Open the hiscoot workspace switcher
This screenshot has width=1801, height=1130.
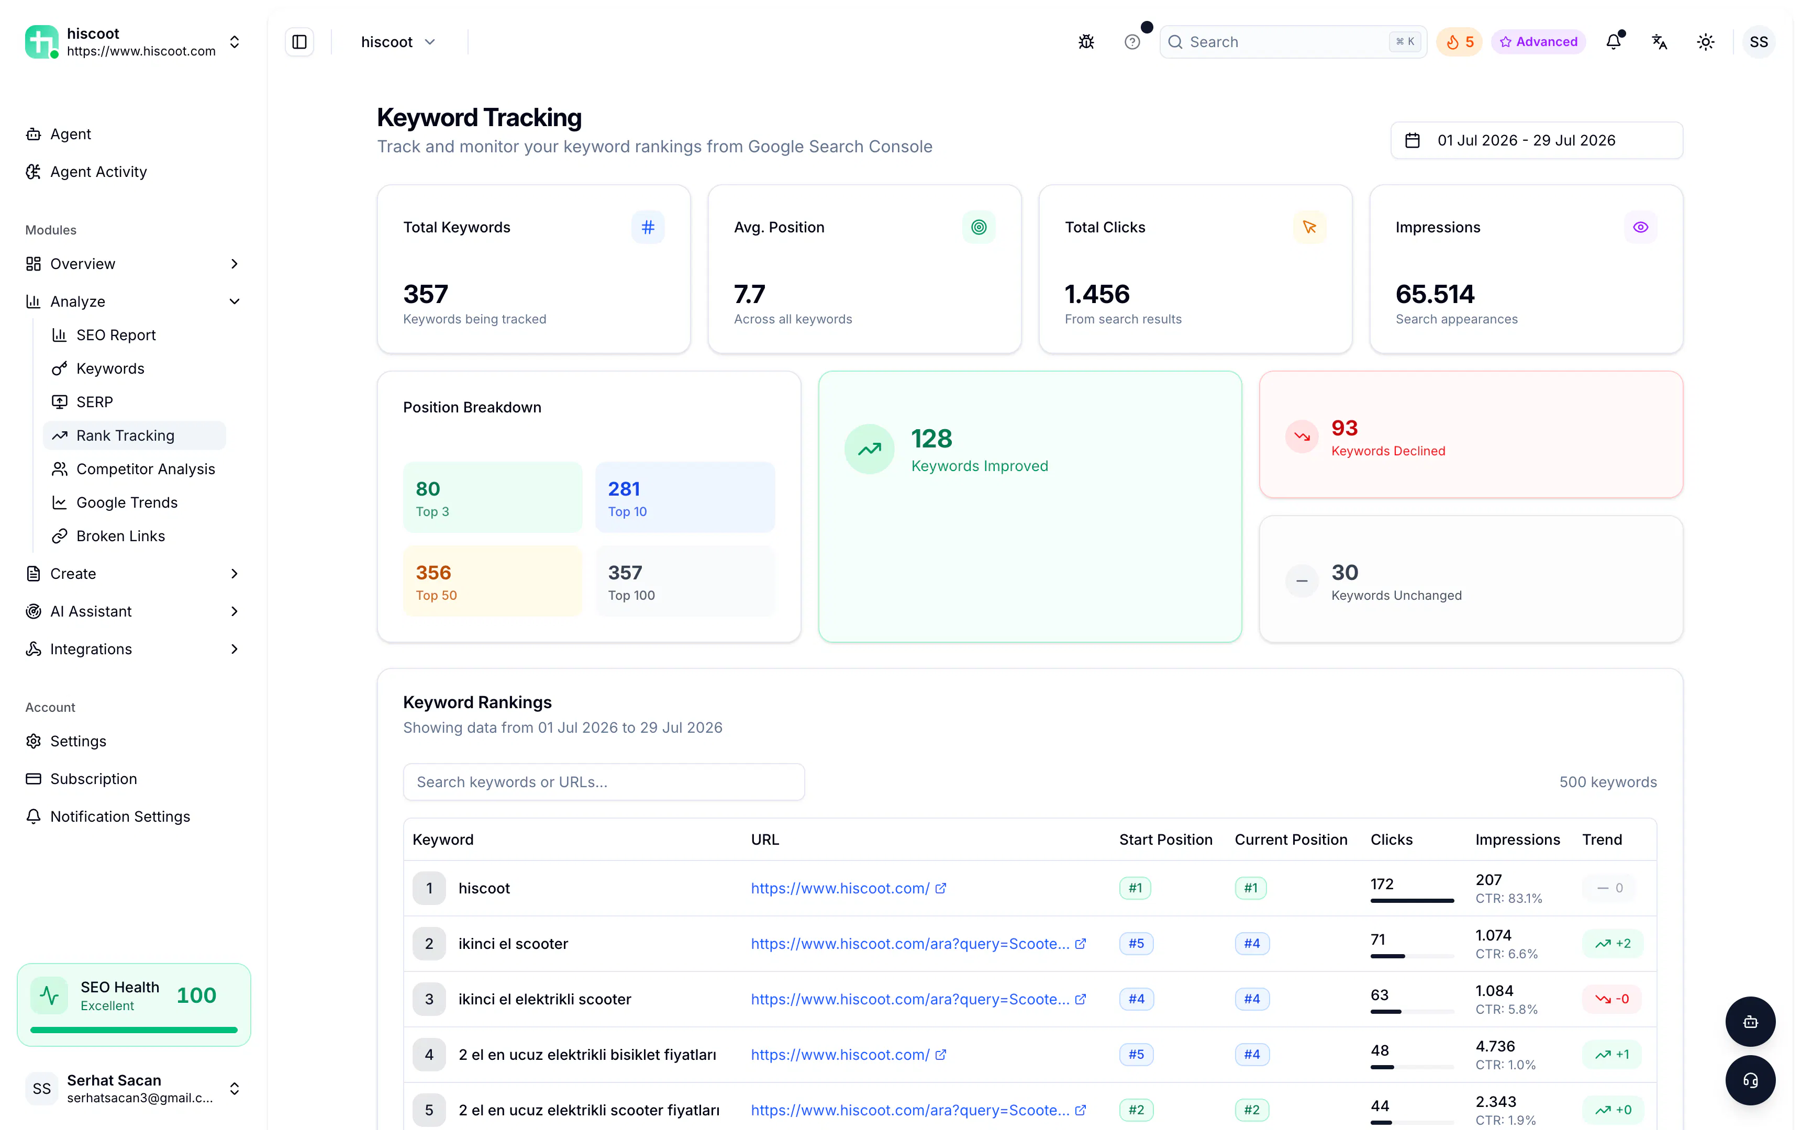[133, 42]
